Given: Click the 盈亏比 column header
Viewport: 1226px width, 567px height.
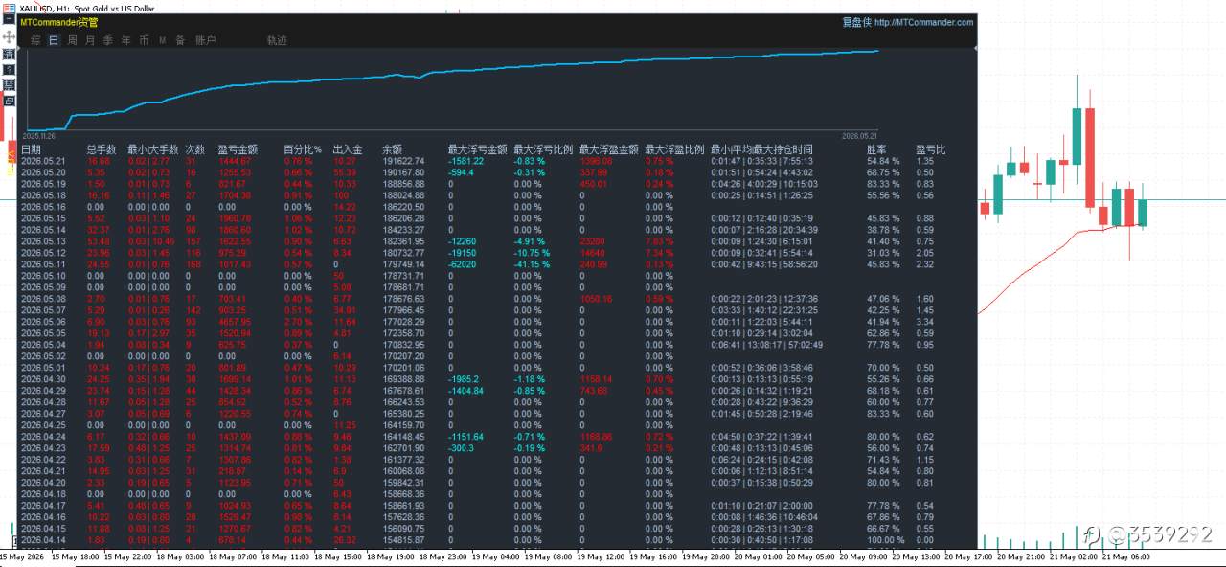Looking at the screenshot, I should (930, 149).
